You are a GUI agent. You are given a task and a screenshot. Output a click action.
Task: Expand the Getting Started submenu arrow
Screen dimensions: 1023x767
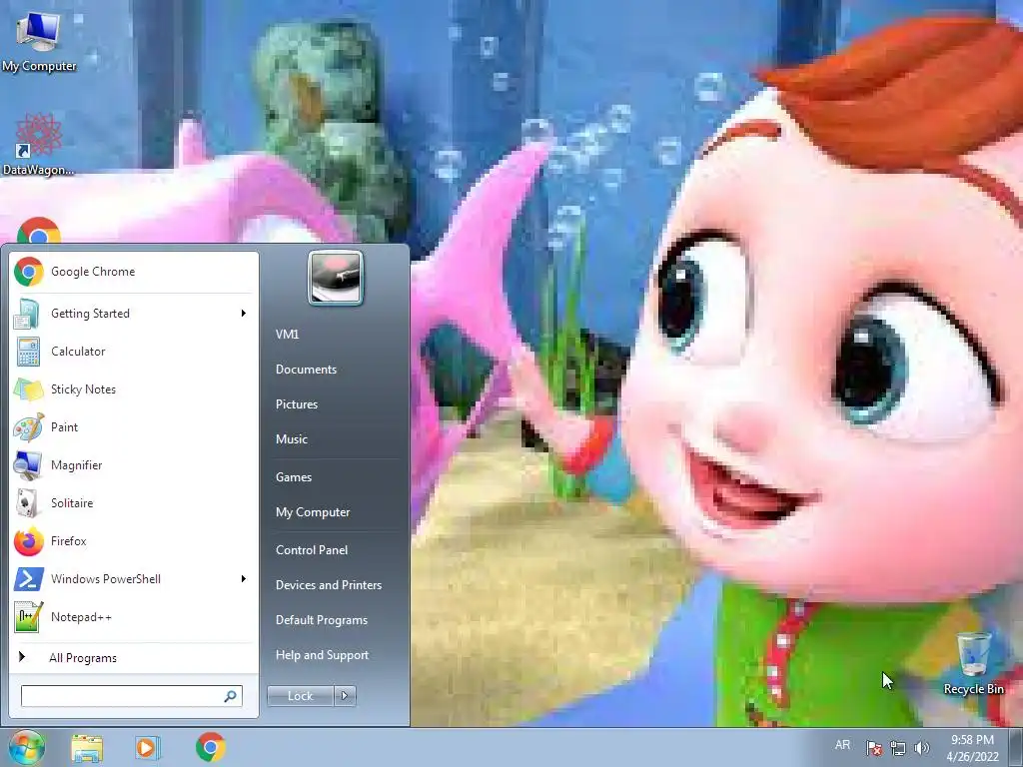click(244, 313)
